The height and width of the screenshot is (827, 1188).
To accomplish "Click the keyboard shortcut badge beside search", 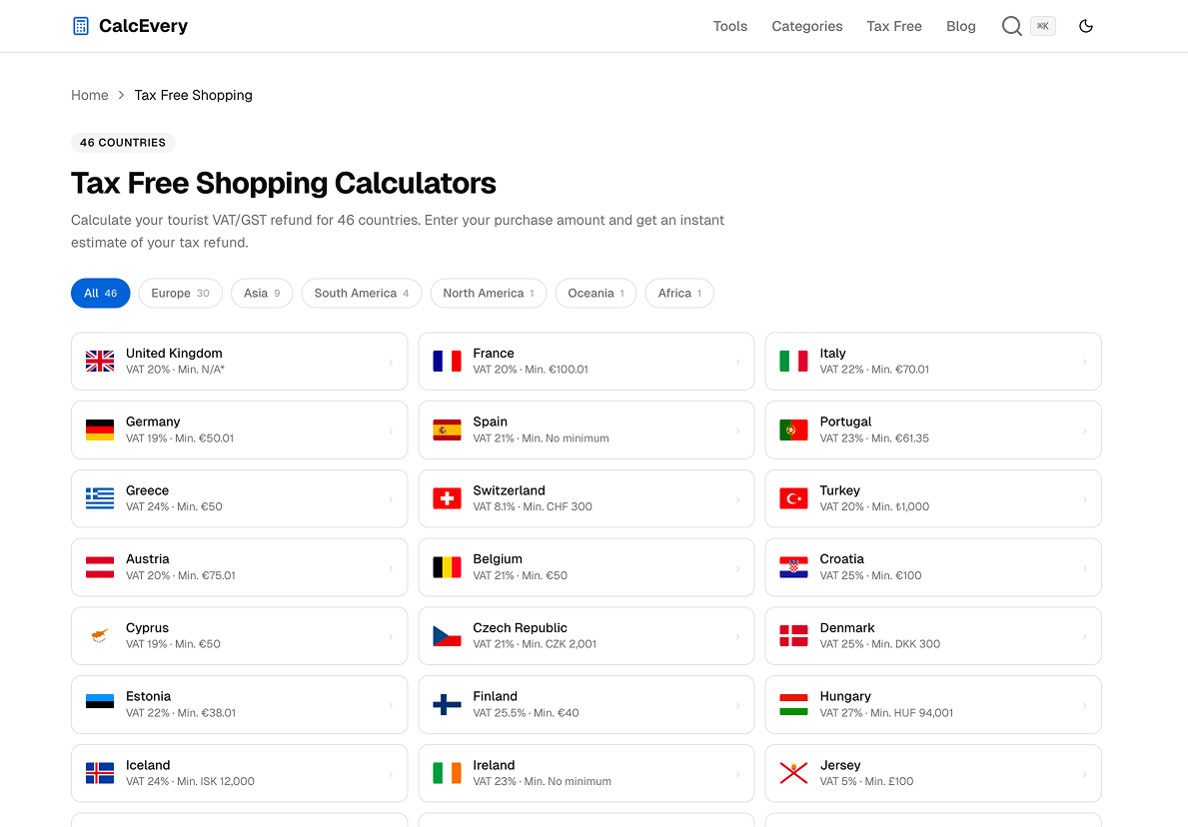I will [1043, 26].
